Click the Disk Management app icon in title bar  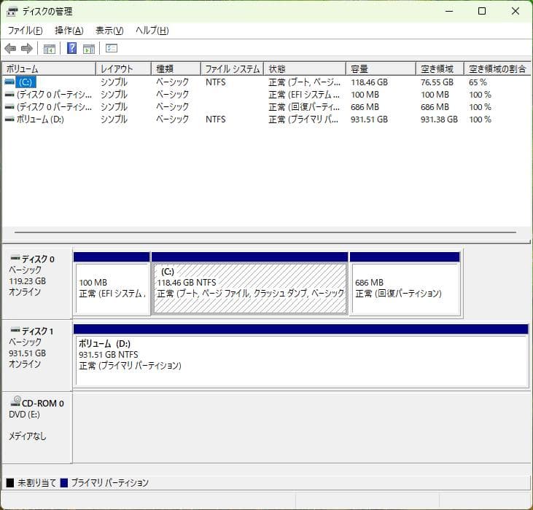coord(12,12)
